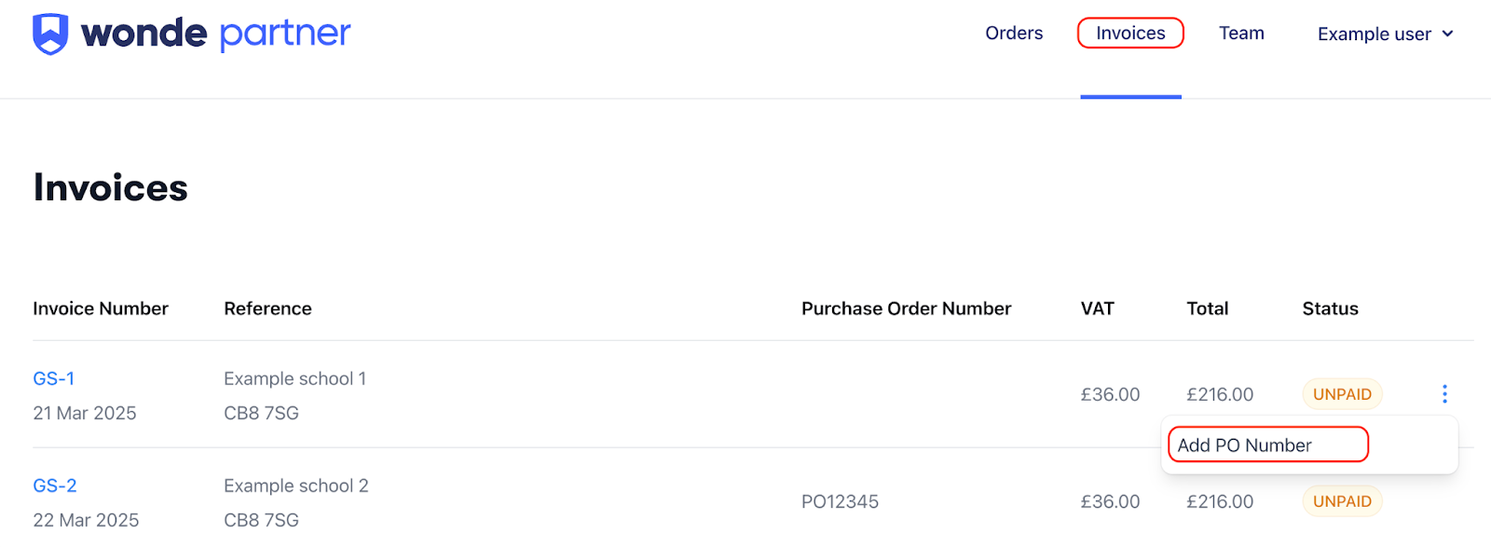1491x547 pixels.
Task: Click the PO12345 purchase order number
Action: click(x=841, y=500)
